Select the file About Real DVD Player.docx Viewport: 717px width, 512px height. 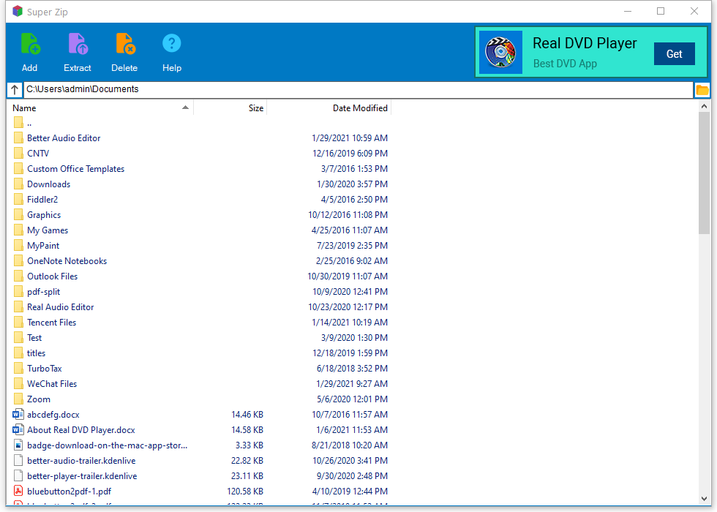pyautogui.click(x=80, y=429)
